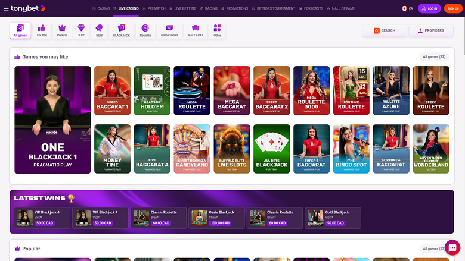This screenshot has height=261, width=465.
Task: Click the Search button
Action: [385, 30]
